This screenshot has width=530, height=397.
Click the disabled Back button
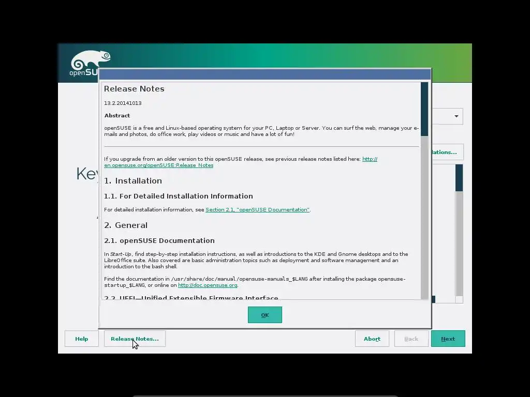pos(411,339)
